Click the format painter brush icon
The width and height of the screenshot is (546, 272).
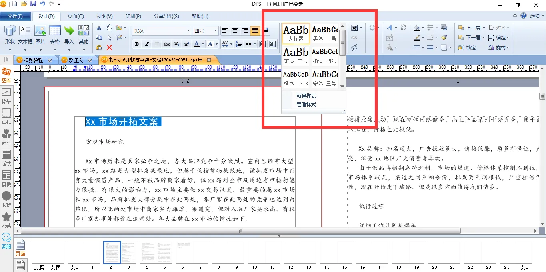pyautogui.click(x=444, y=37)
